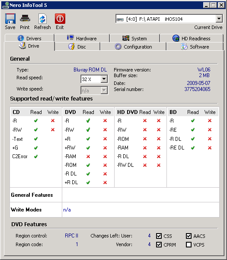Click the Exit button label
Viewport: 227px width, 260px height.
pos(60,27)
